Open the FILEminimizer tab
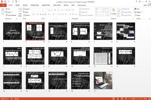 pyautogui.click(x=82, y=5)
